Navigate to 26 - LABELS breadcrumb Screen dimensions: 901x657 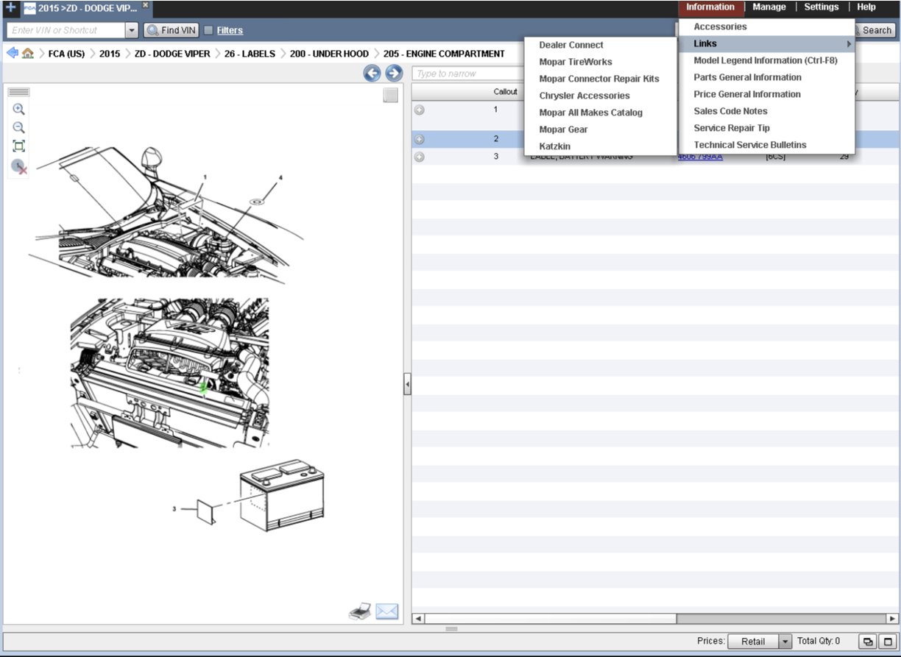point(250,54)
